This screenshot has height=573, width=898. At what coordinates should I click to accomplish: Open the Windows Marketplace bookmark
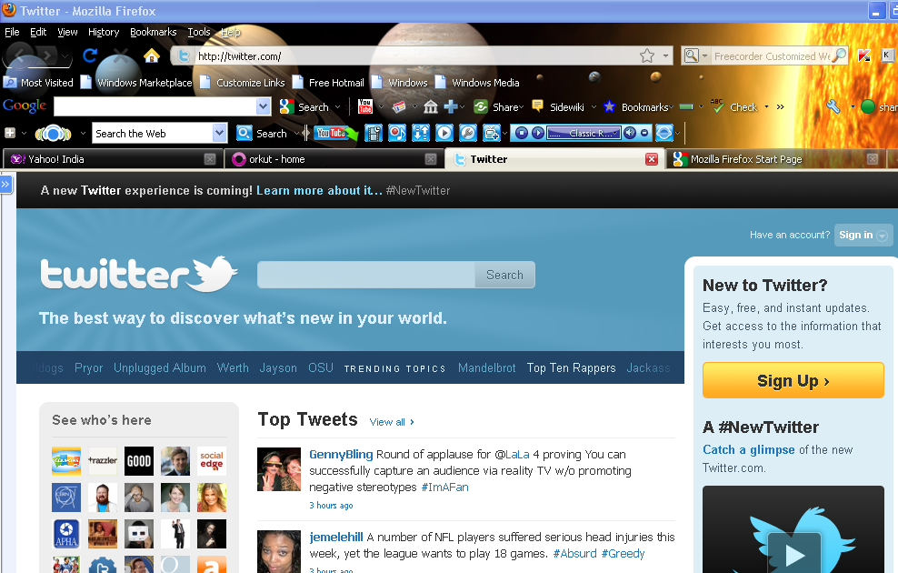click(137, 83)
